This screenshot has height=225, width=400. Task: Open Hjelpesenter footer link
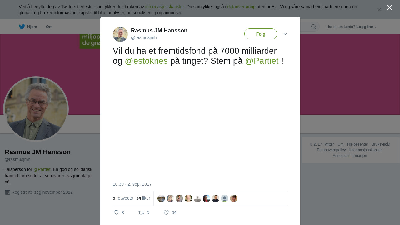(357, 144)
